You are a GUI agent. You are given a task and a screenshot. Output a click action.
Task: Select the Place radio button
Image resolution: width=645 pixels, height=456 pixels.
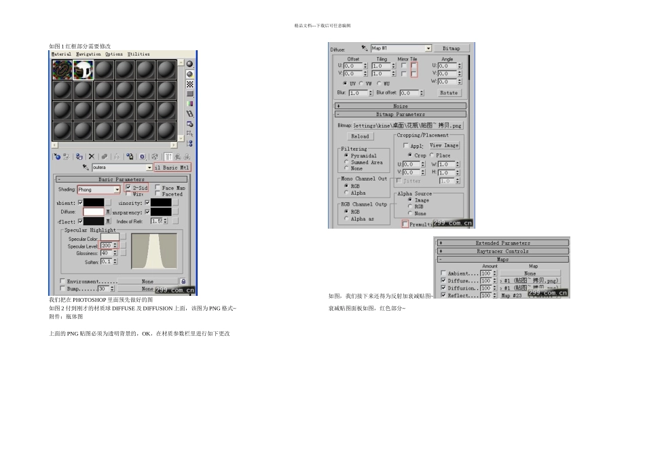(432, 155)
